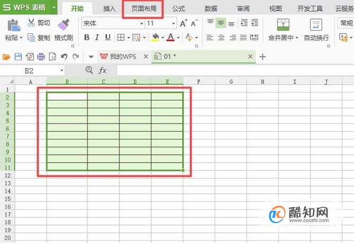Click the Paste (粘贴) icon
The height and width of the screenshot is (243, 354).
pos(14,25)
